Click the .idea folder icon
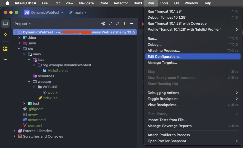243x148 pixels. coord(25,38)
